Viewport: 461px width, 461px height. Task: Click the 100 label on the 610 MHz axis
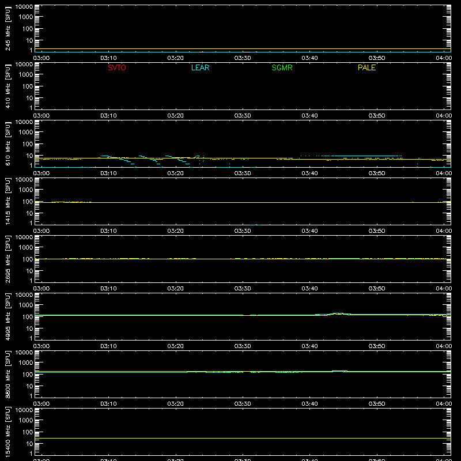pyautogui.click(x=28, y=144)
